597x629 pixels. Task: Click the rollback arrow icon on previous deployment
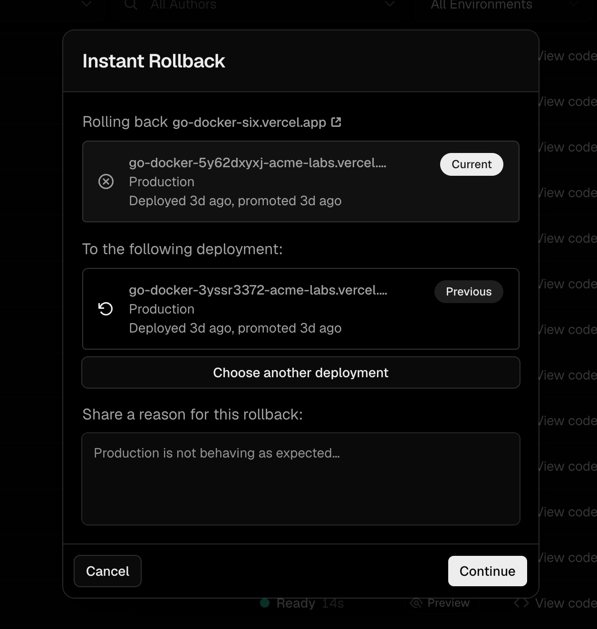pyautogui.click(x=106, y=309)
